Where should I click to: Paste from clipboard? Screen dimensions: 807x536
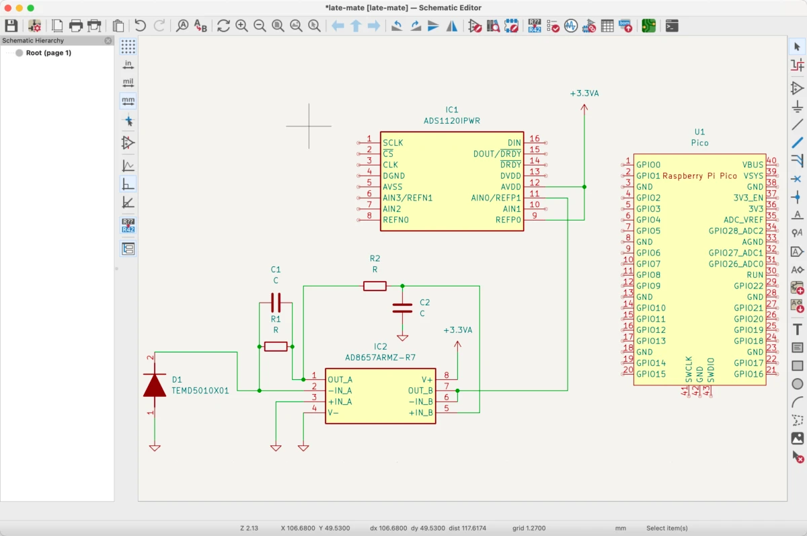click(x=118, y=26)
